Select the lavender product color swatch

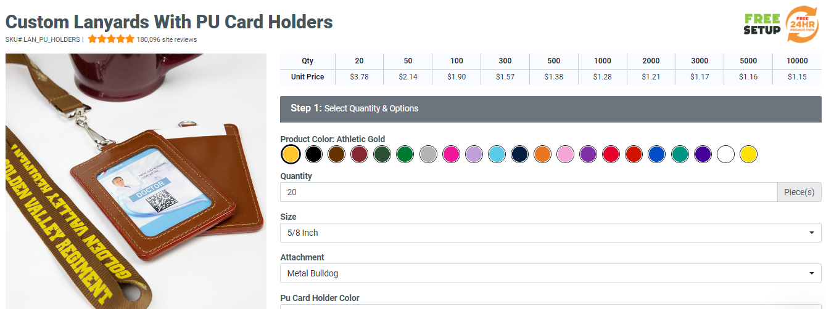474,154
